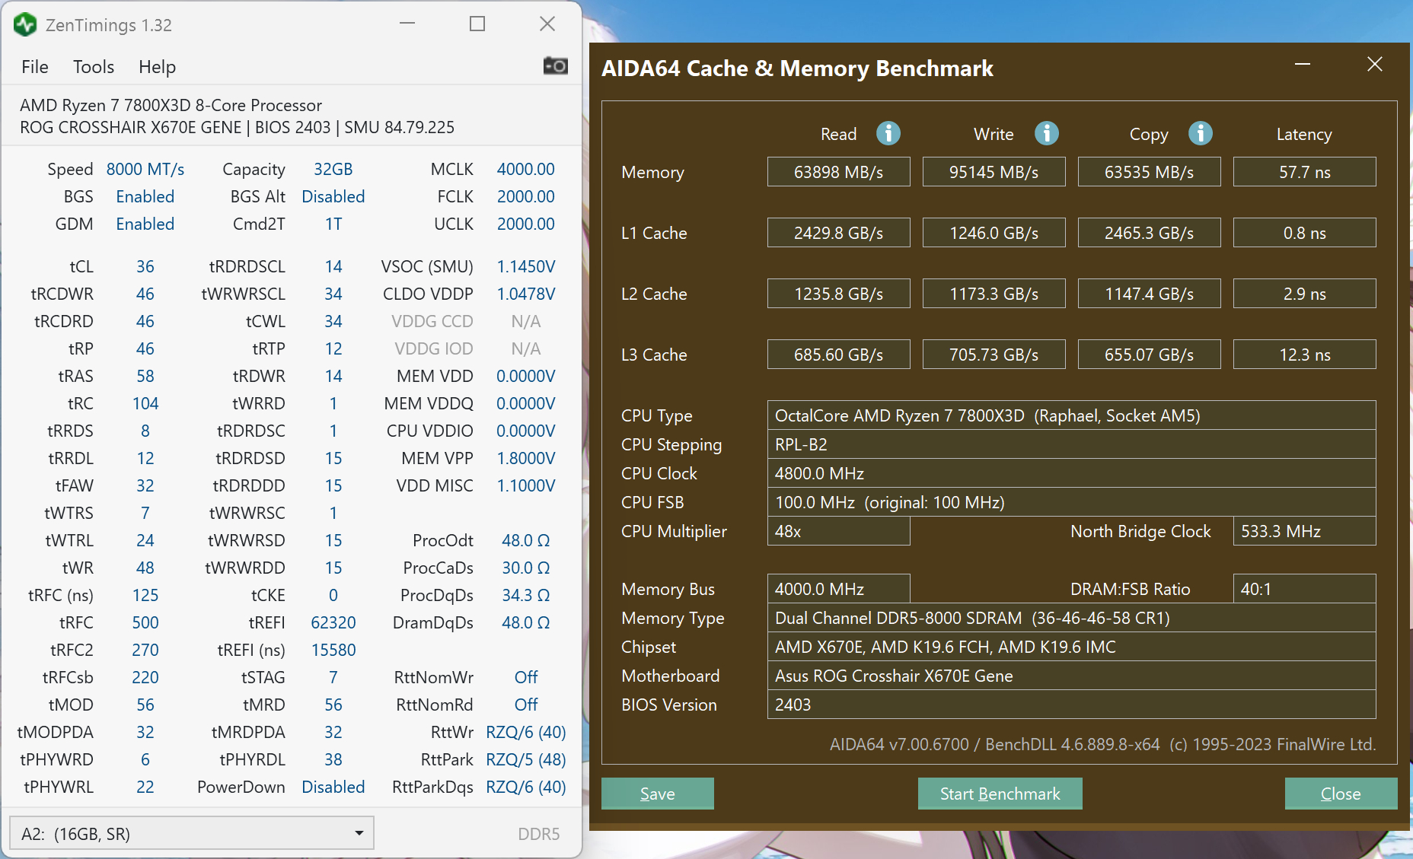Select the L2 Cache read 1235.8 GB/s
This screenshot has width=1413, height=859.
pos(838,294)
